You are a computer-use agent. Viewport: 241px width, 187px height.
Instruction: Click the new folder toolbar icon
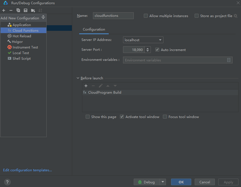(33, 10)
